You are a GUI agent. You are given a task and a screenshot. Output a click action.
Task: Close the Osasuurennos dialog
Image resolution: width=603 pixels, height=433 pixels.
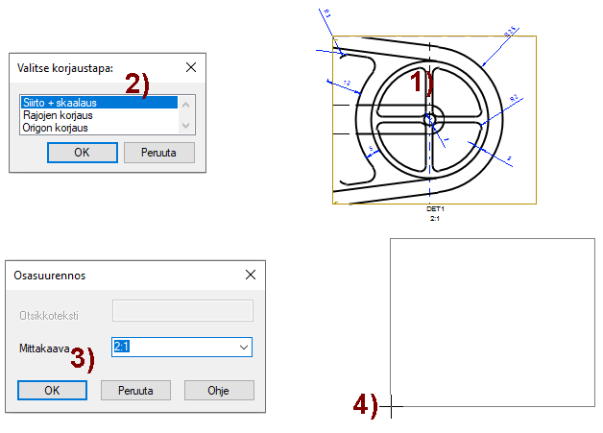click(x=251, y=275)
